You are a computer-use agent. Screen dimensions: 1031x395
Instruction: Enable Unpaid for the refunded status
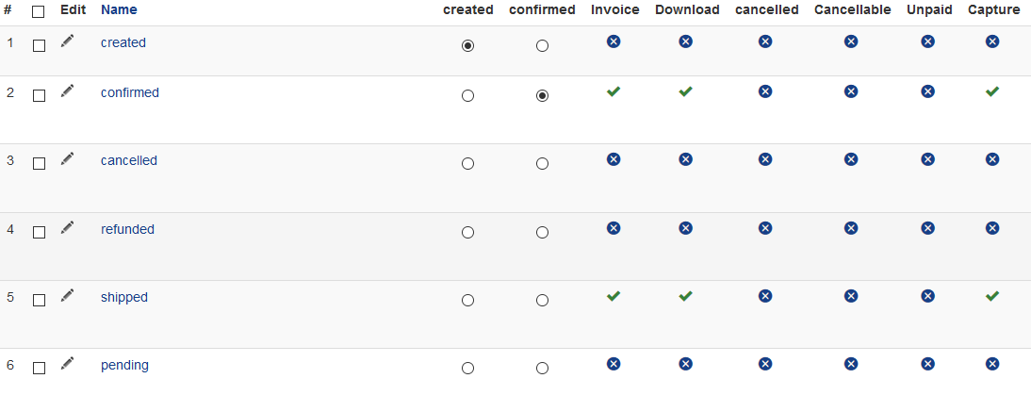pyautogui.click(x=928, y=228)
